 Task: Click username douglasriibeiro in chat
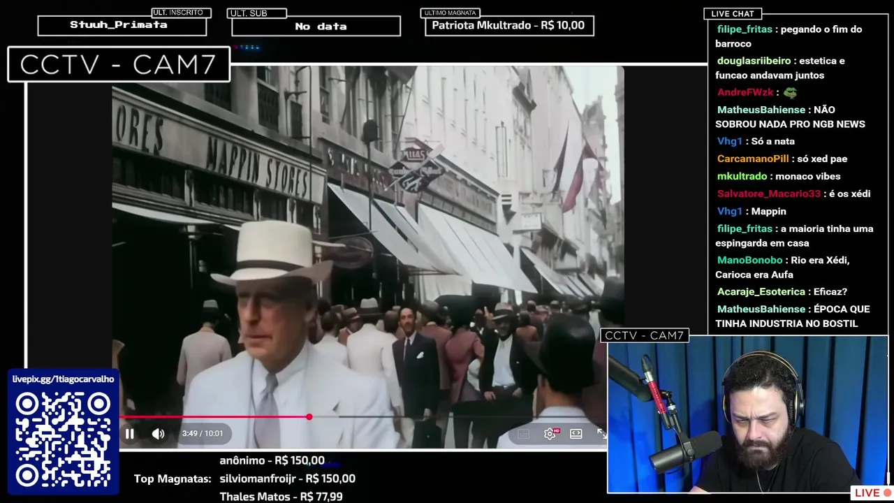click(x=754, y=61)
